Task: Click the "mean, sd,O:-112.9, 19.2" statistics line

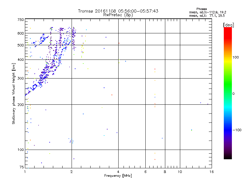Action: coord(208,12)
